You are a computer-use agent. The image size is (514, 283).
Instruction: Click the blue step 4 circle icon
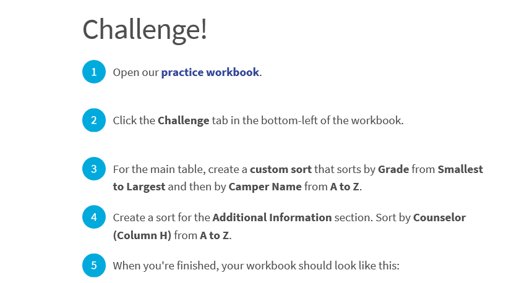94,217
